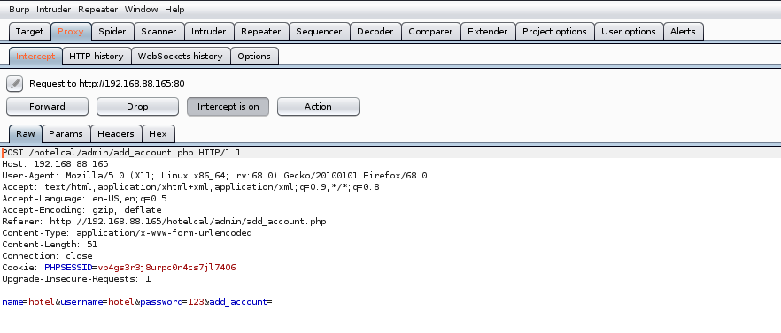
Task: Click the Upgrade-Insecure-Requests: 1 line
Action: (x=76, y=279)
